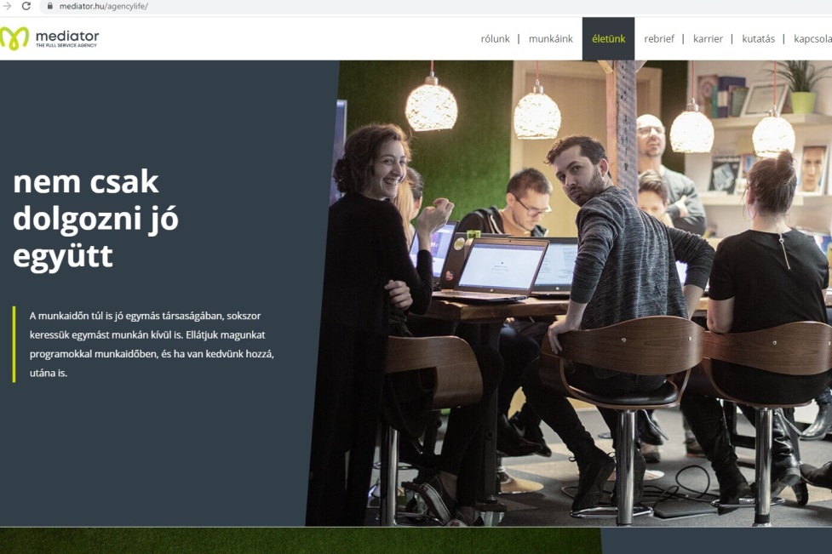The height and width of the screenshot is (554, 832).
Task: Open the karrier page link
Action: click(708, 38)
